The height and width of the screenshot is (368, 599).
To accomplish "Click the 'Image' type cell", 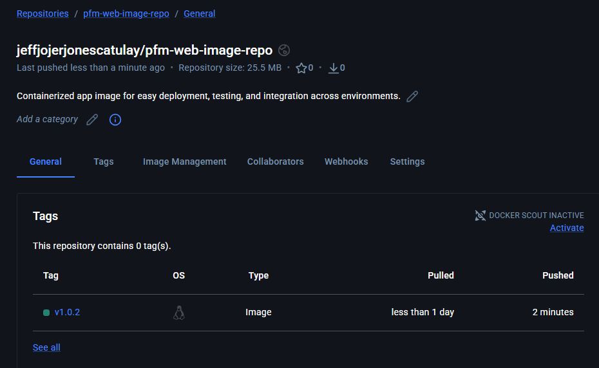I will 258,312.
